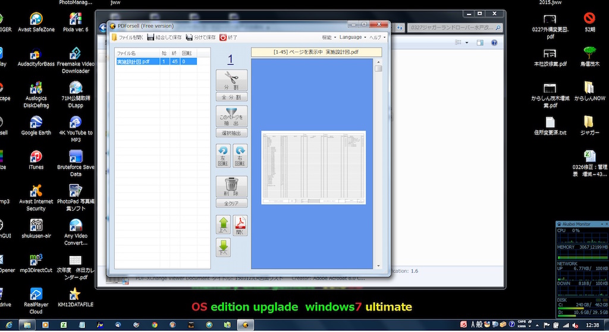Click the ファイル名 column header
Screen dimensions: 609x332
click(x=137, y=53)
